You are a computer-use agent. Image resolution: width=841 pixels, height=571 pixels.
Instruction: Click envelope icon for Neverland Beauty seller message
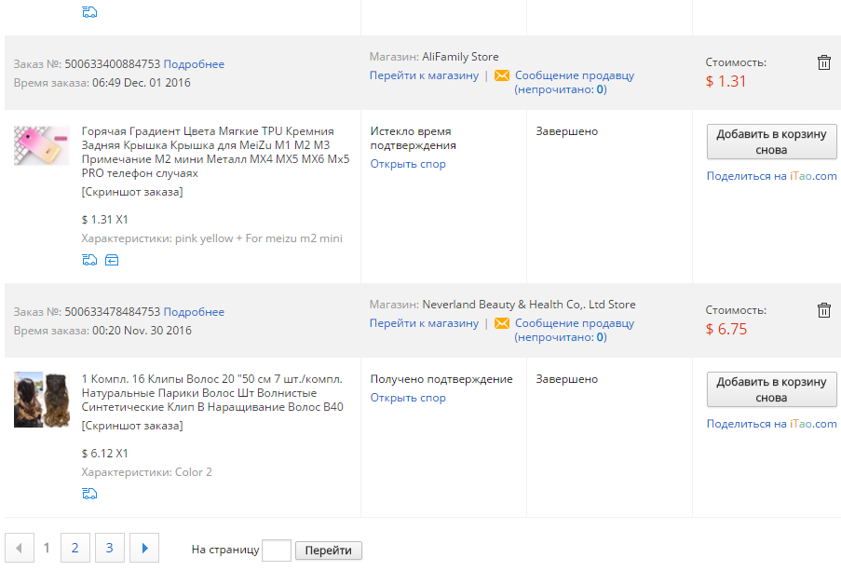[x=502, y=323]
